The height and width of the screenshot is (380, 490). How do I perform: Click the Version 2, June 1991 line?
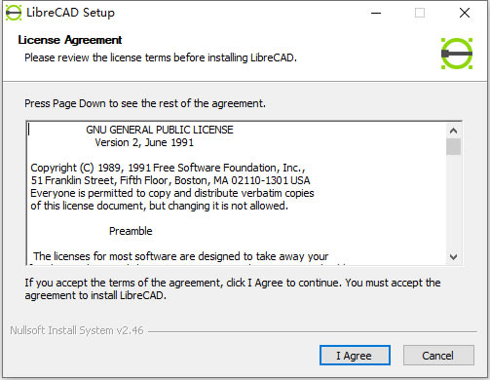pos(144,142)
